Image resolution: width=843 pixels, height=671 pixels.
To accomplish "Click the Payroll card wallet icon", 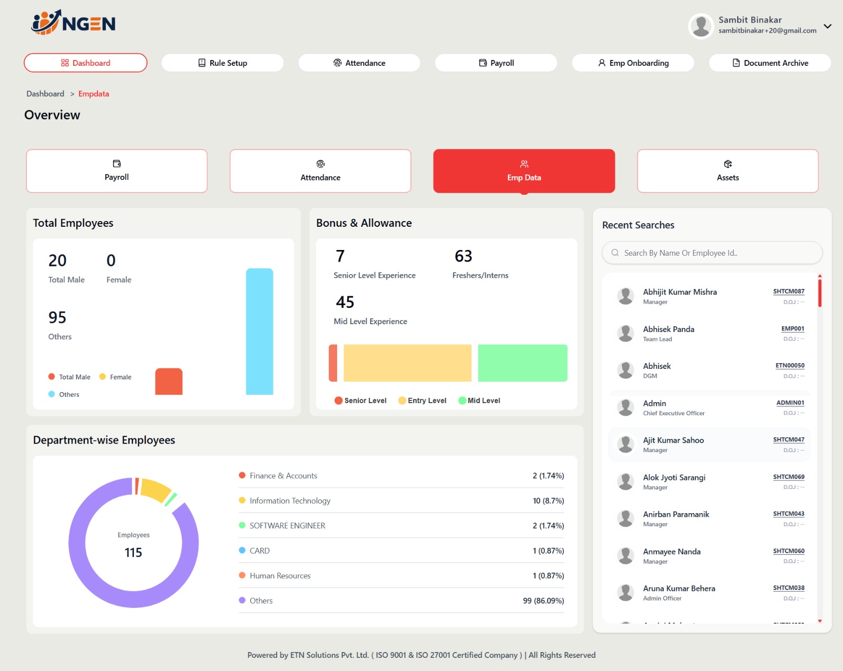I will pyautogui.click(x=116, y=164).
